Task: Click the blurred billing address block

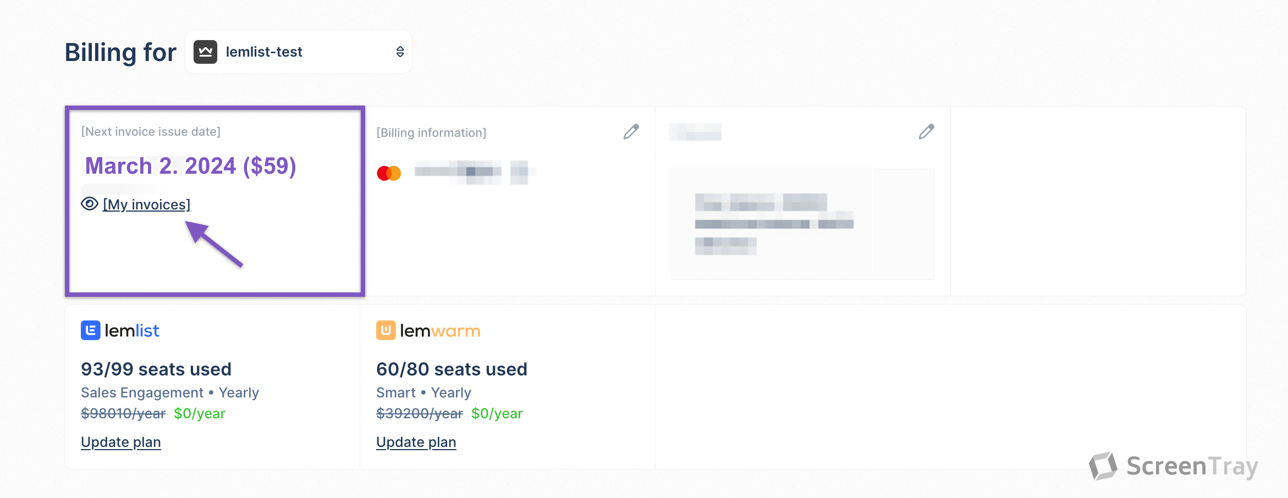Action: 774,224
